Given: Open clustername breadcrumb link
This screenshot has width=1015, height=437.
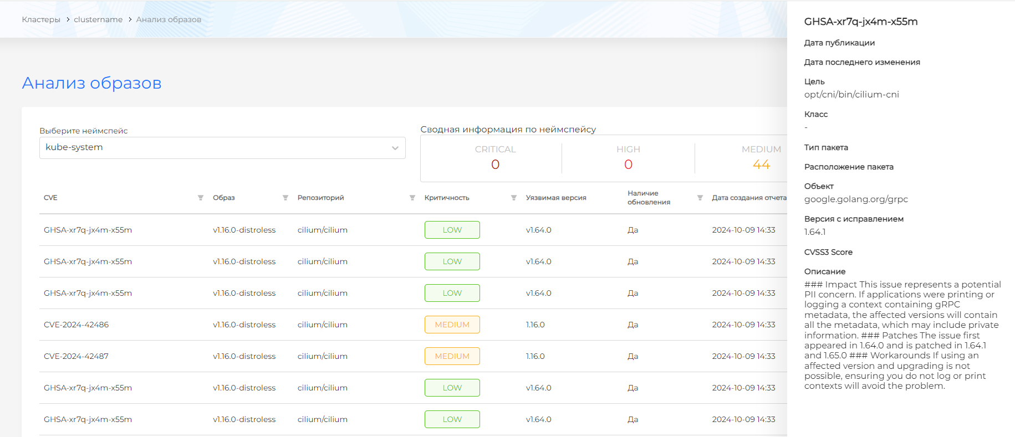Looking at the screenshot, I should click(x=98, y=19).
